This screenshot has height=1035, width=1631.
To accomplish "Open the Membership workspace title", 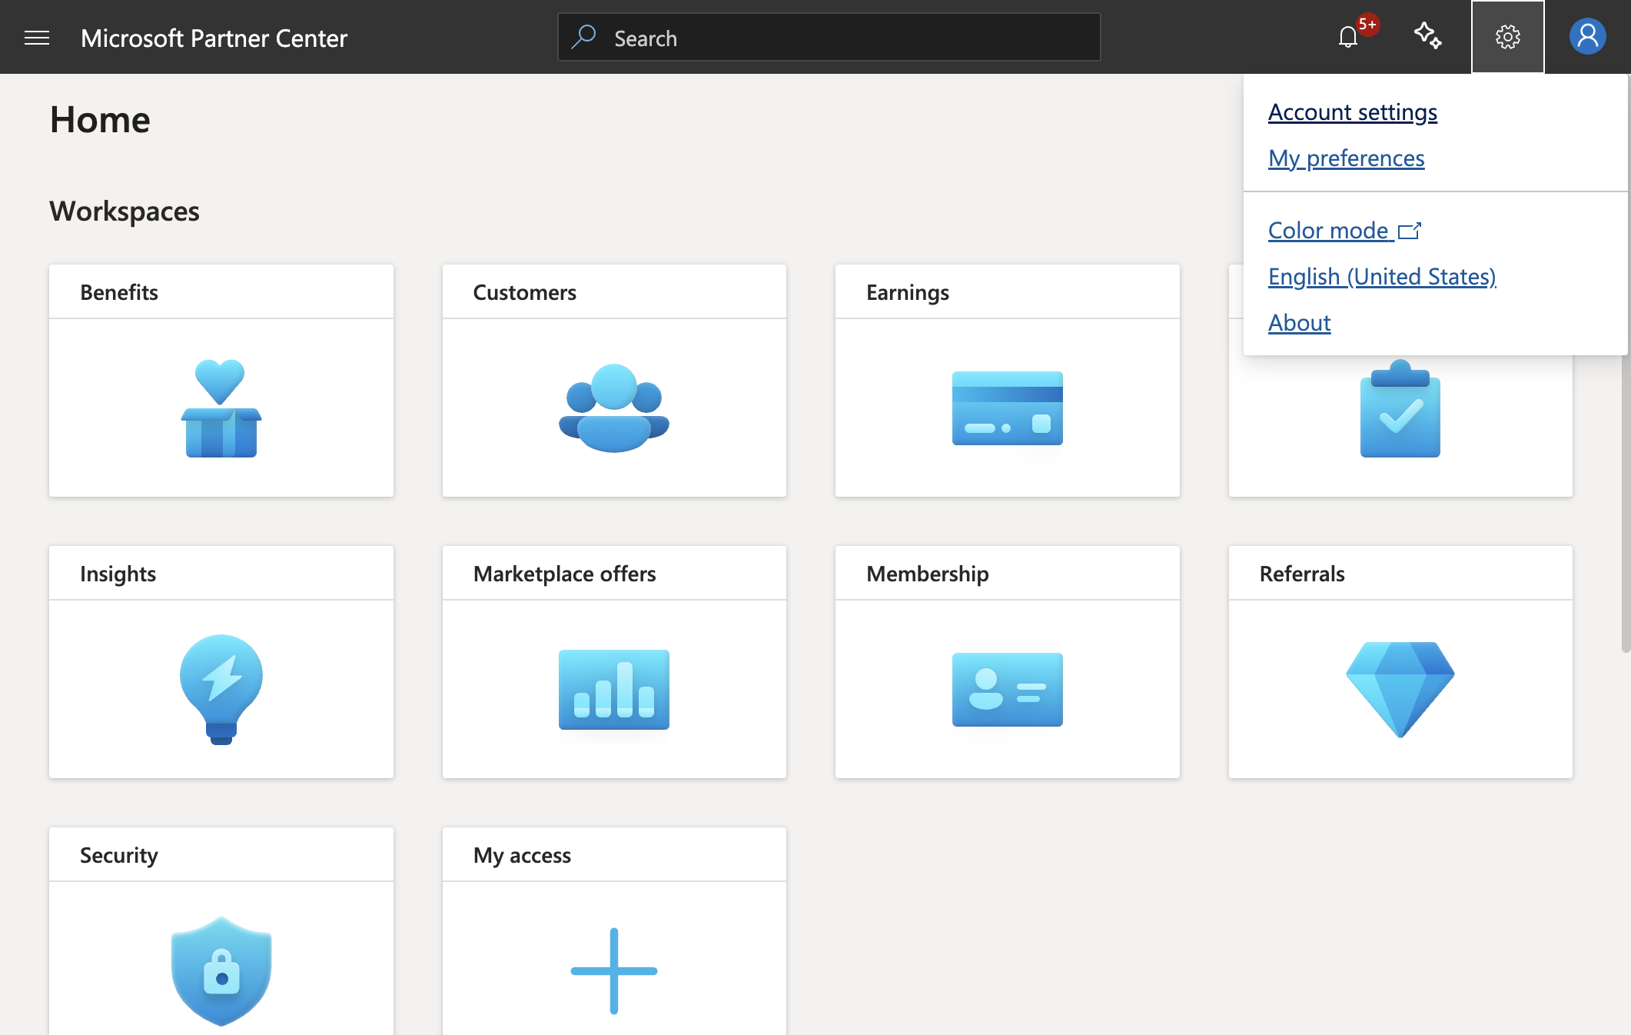I will [928, 574].
